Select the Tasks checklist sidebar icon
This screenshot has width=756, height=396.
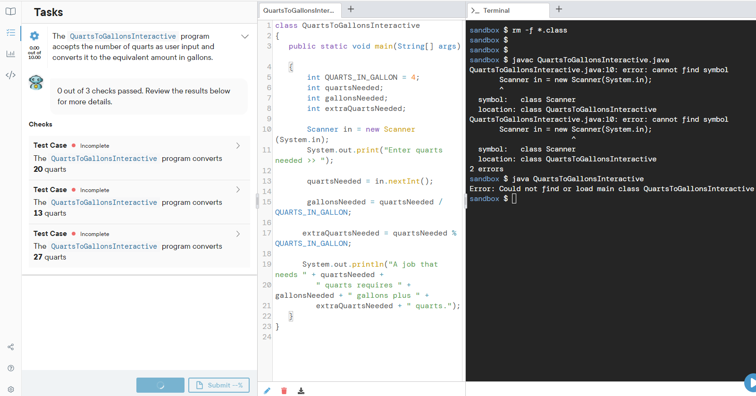(10, 33)
